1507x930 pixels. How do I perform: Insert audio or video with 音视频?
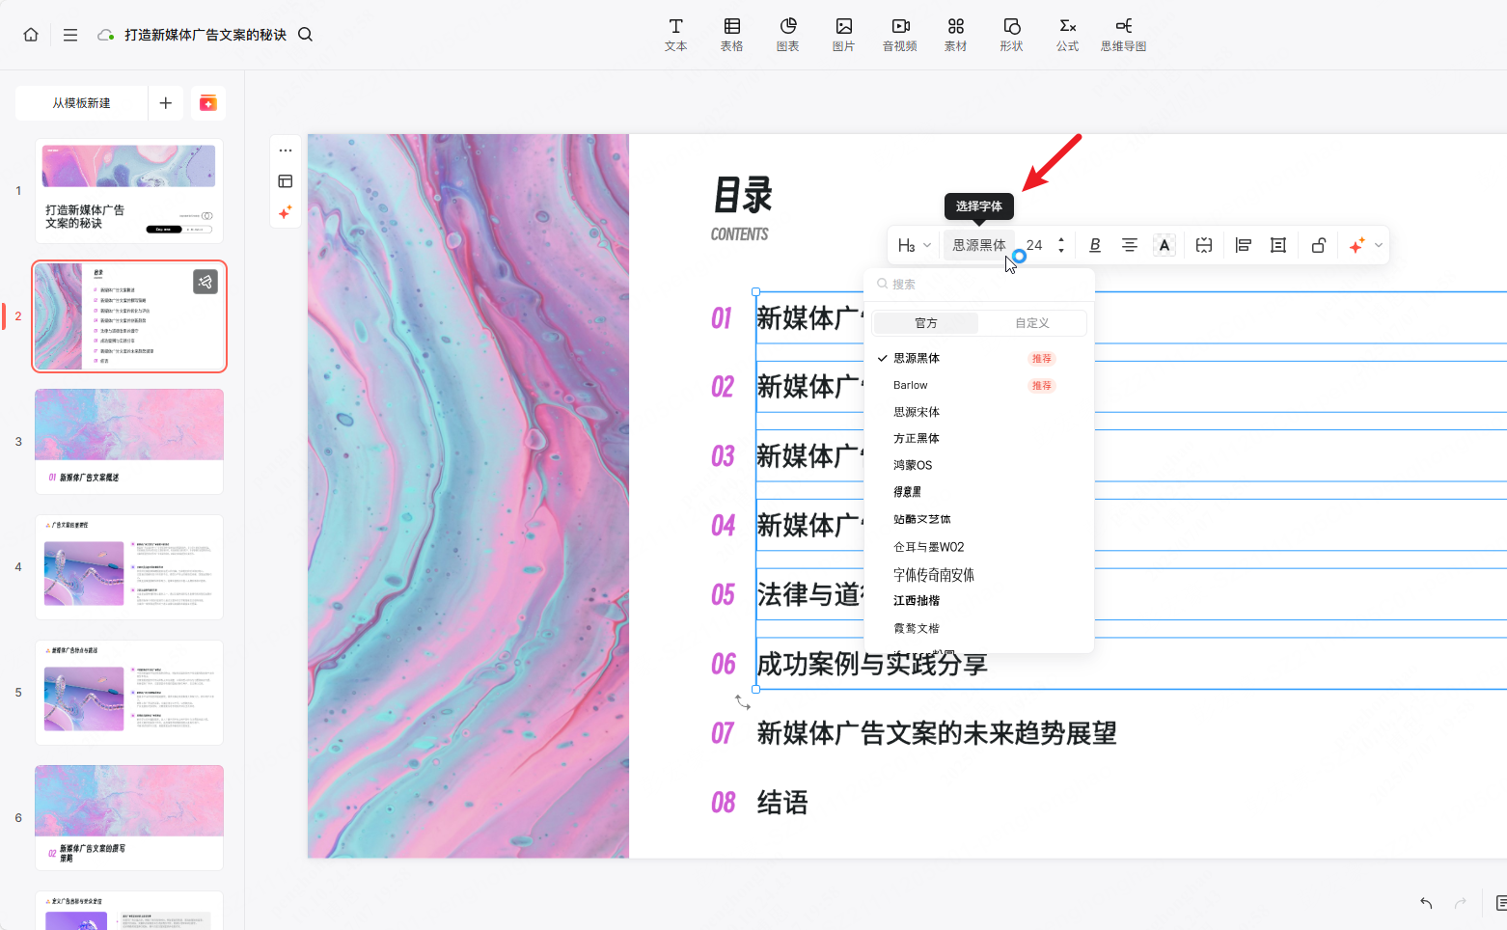tap(900, 35)
